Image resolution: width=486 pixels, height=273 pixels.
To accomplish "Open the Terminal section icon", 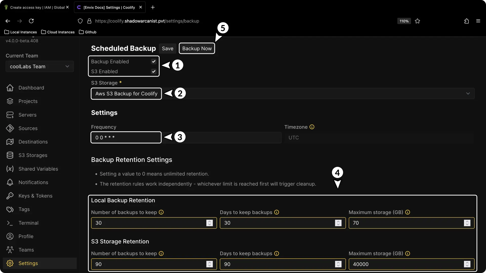I will pyautogui.click(x=10, y=223).
